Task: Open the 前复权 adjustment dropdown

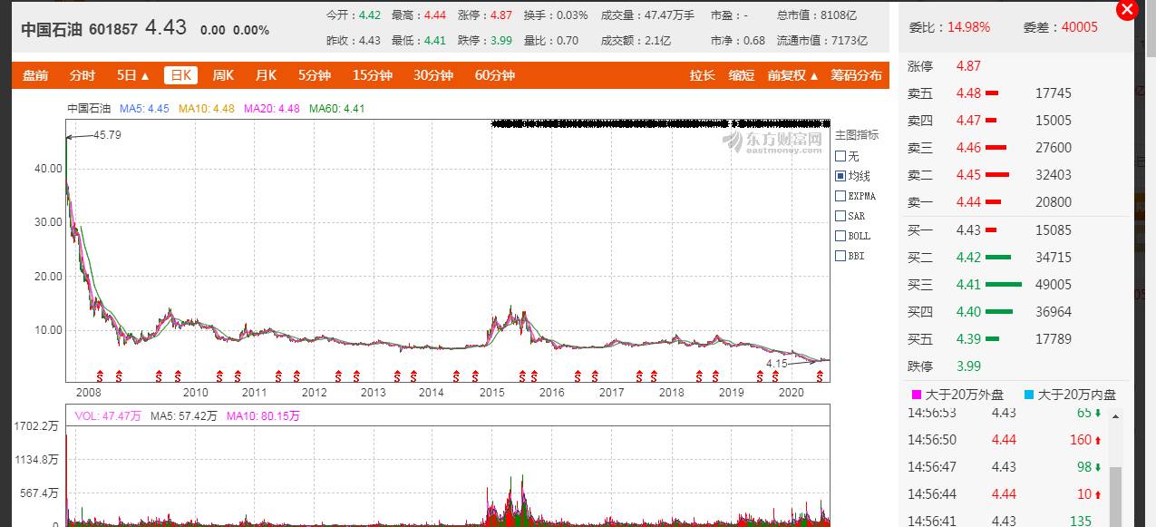Action: click(x=792, y=75)
